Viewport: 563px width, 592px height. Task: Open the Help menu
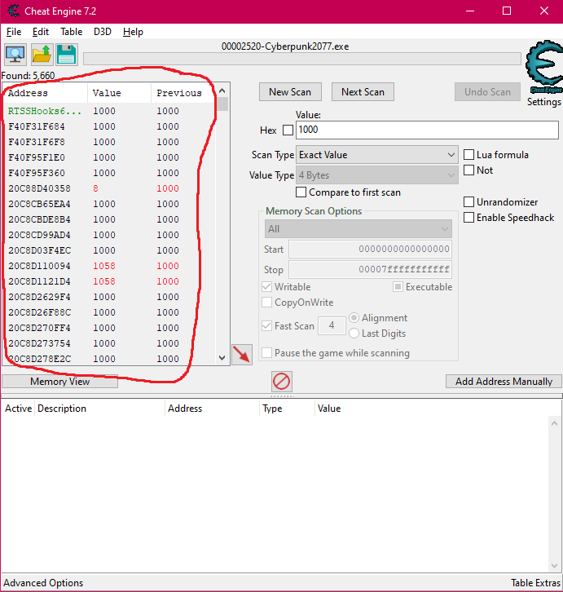tap(133, 32)
